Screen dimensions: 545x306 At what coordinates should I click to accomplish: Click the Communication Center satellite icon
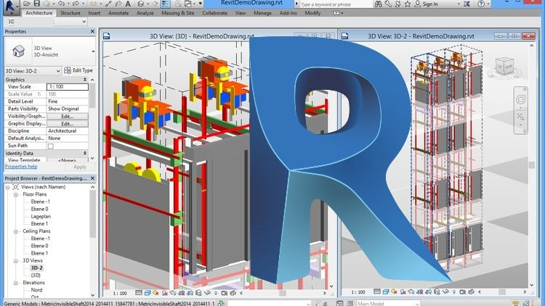pyautogui.click(x=397, y=4)
